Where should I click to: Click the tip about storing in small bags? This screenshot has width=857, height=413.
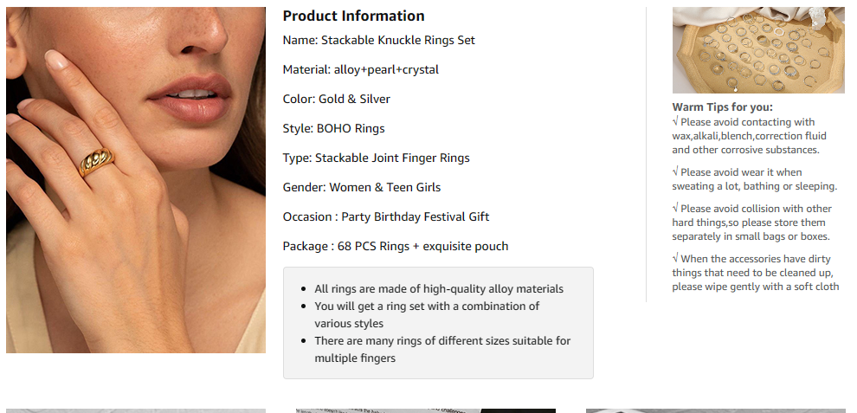pyautogui.click(x=751, y=223)
